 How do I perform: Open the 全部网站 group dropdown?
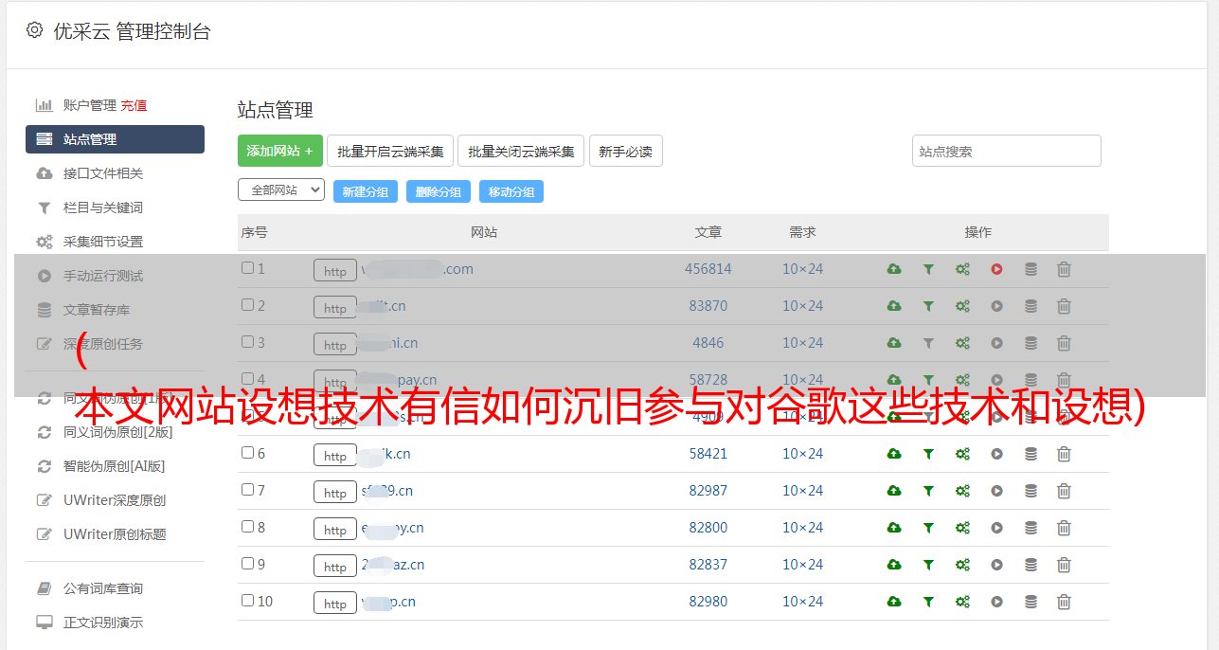click(281, 190)
